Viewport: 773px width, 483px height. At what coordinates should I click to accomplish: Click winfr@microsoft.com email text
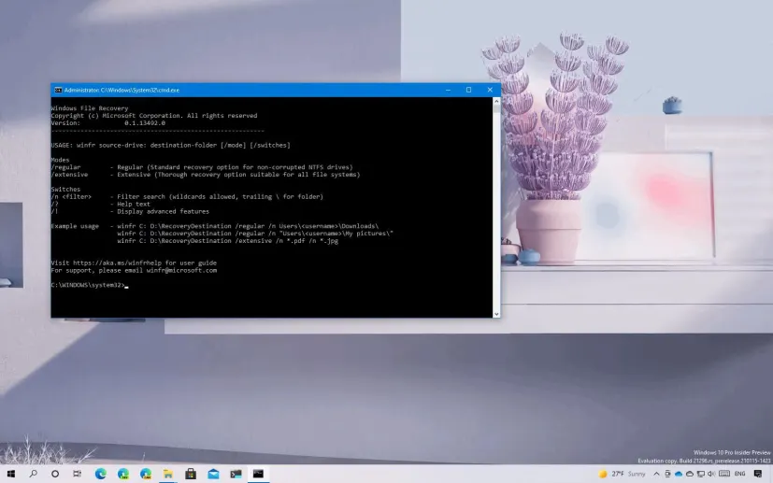181,270
